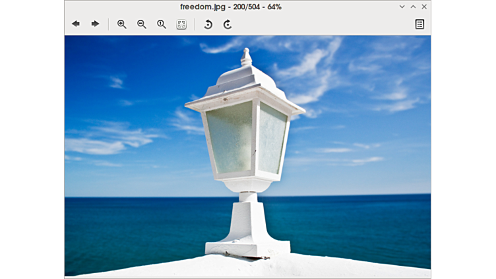
Task: Click the lantern's top finial
Action: [x=246, y=56]
